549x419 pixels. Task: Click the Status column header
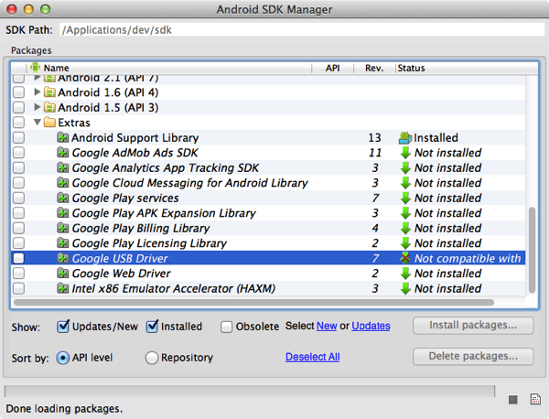pos(467,68)
